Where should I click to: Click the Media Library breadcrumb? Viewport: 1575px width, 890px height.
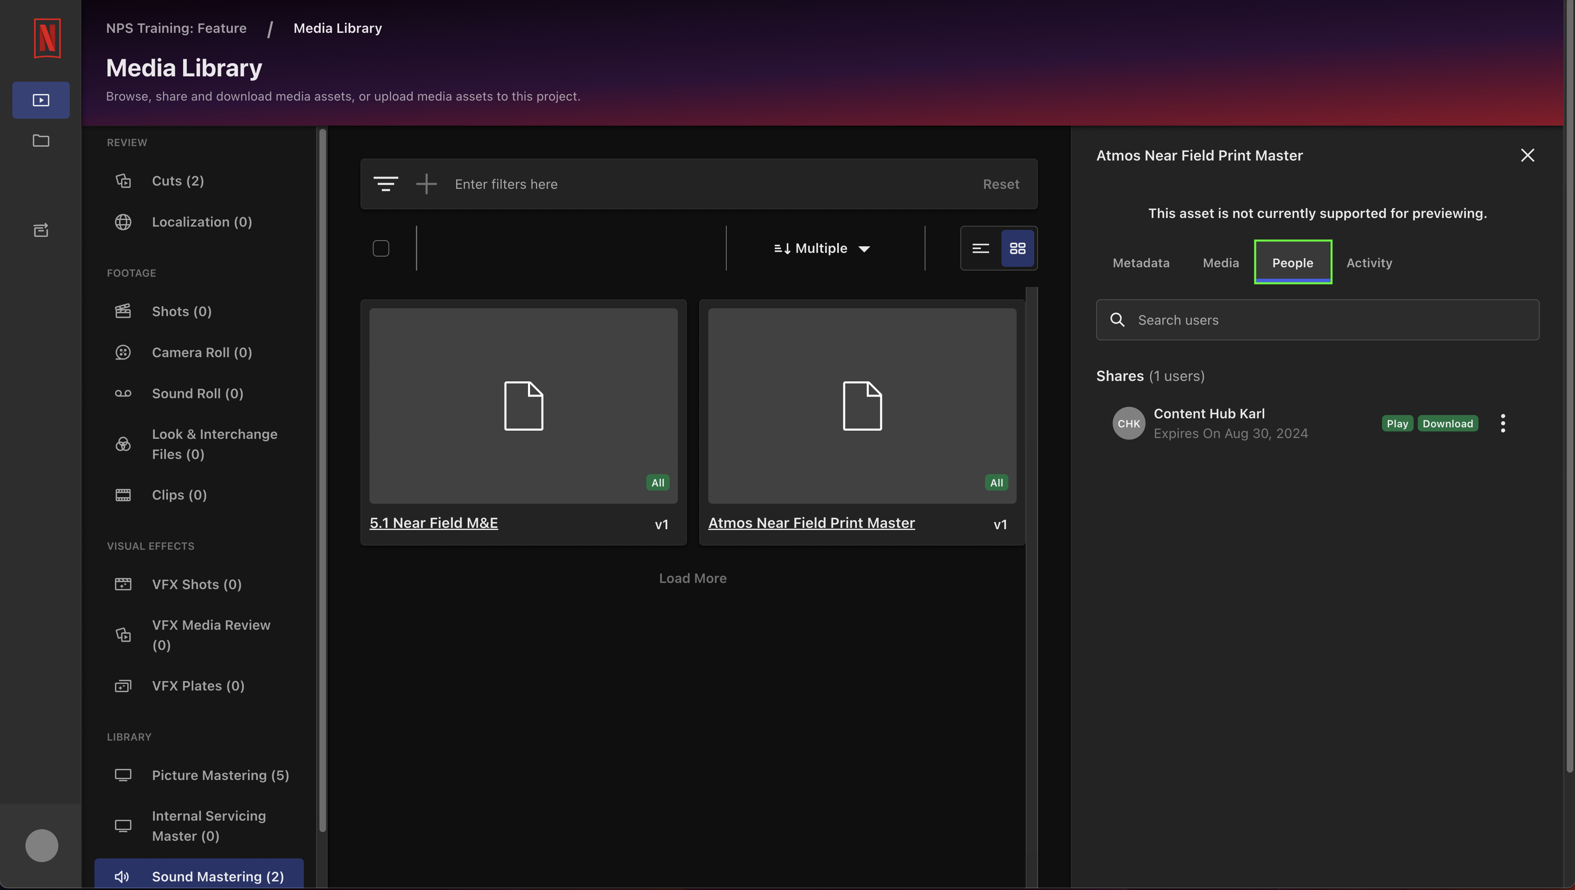[337, 28]
